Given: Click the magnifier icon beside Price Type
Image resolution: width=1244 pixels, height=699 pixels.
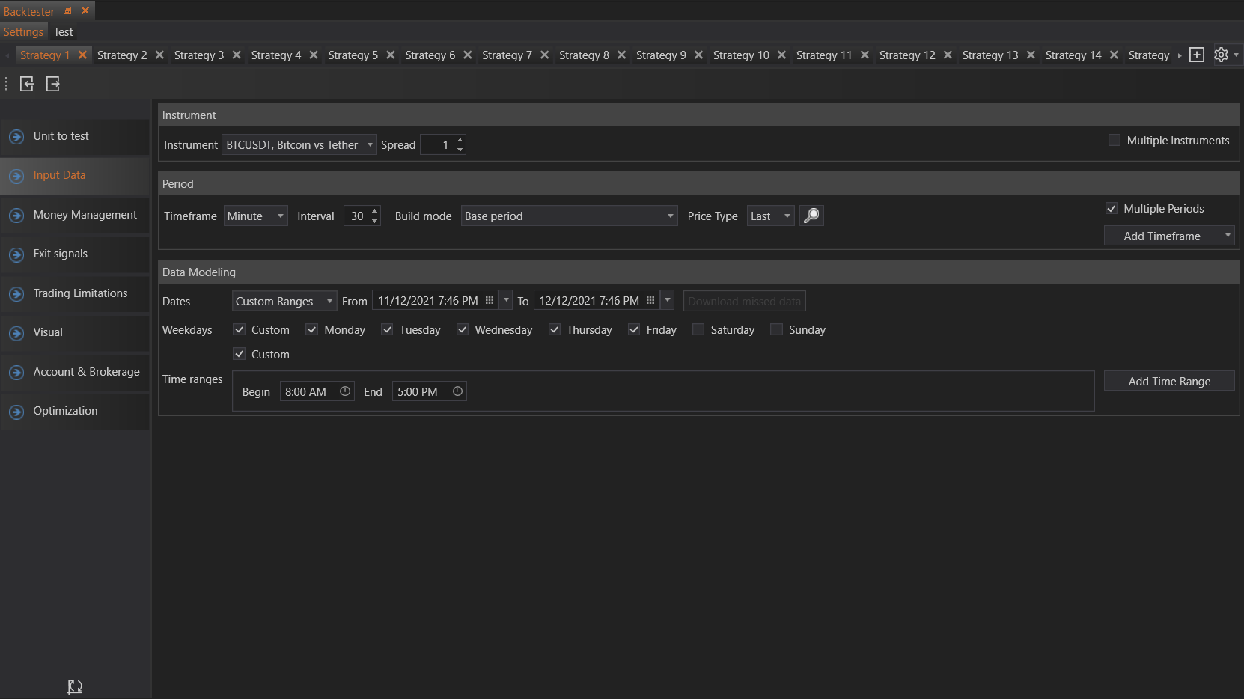Looking at the screenshot, I should 811,216.
